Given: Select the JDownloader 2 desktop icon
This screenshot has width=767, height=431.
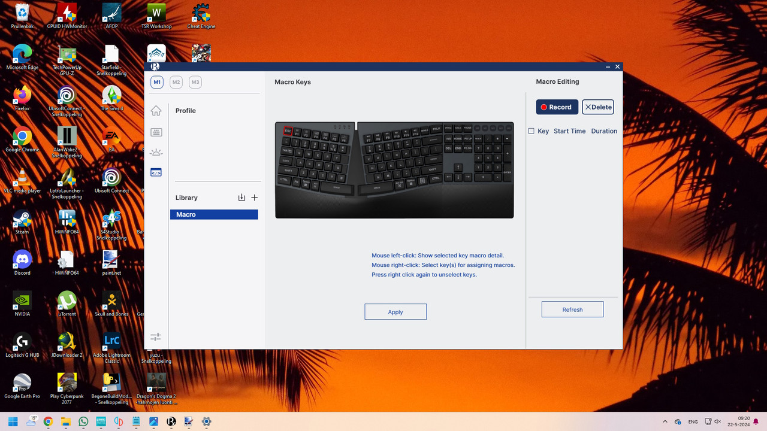Looking at the screenshot, I should pyautogui.click(x=67, y=345).
